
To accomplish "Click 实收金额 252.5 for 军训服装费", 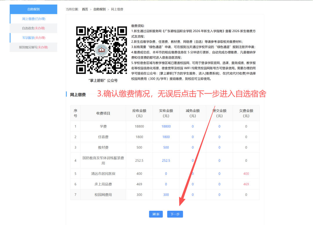I will coord(166,161).
